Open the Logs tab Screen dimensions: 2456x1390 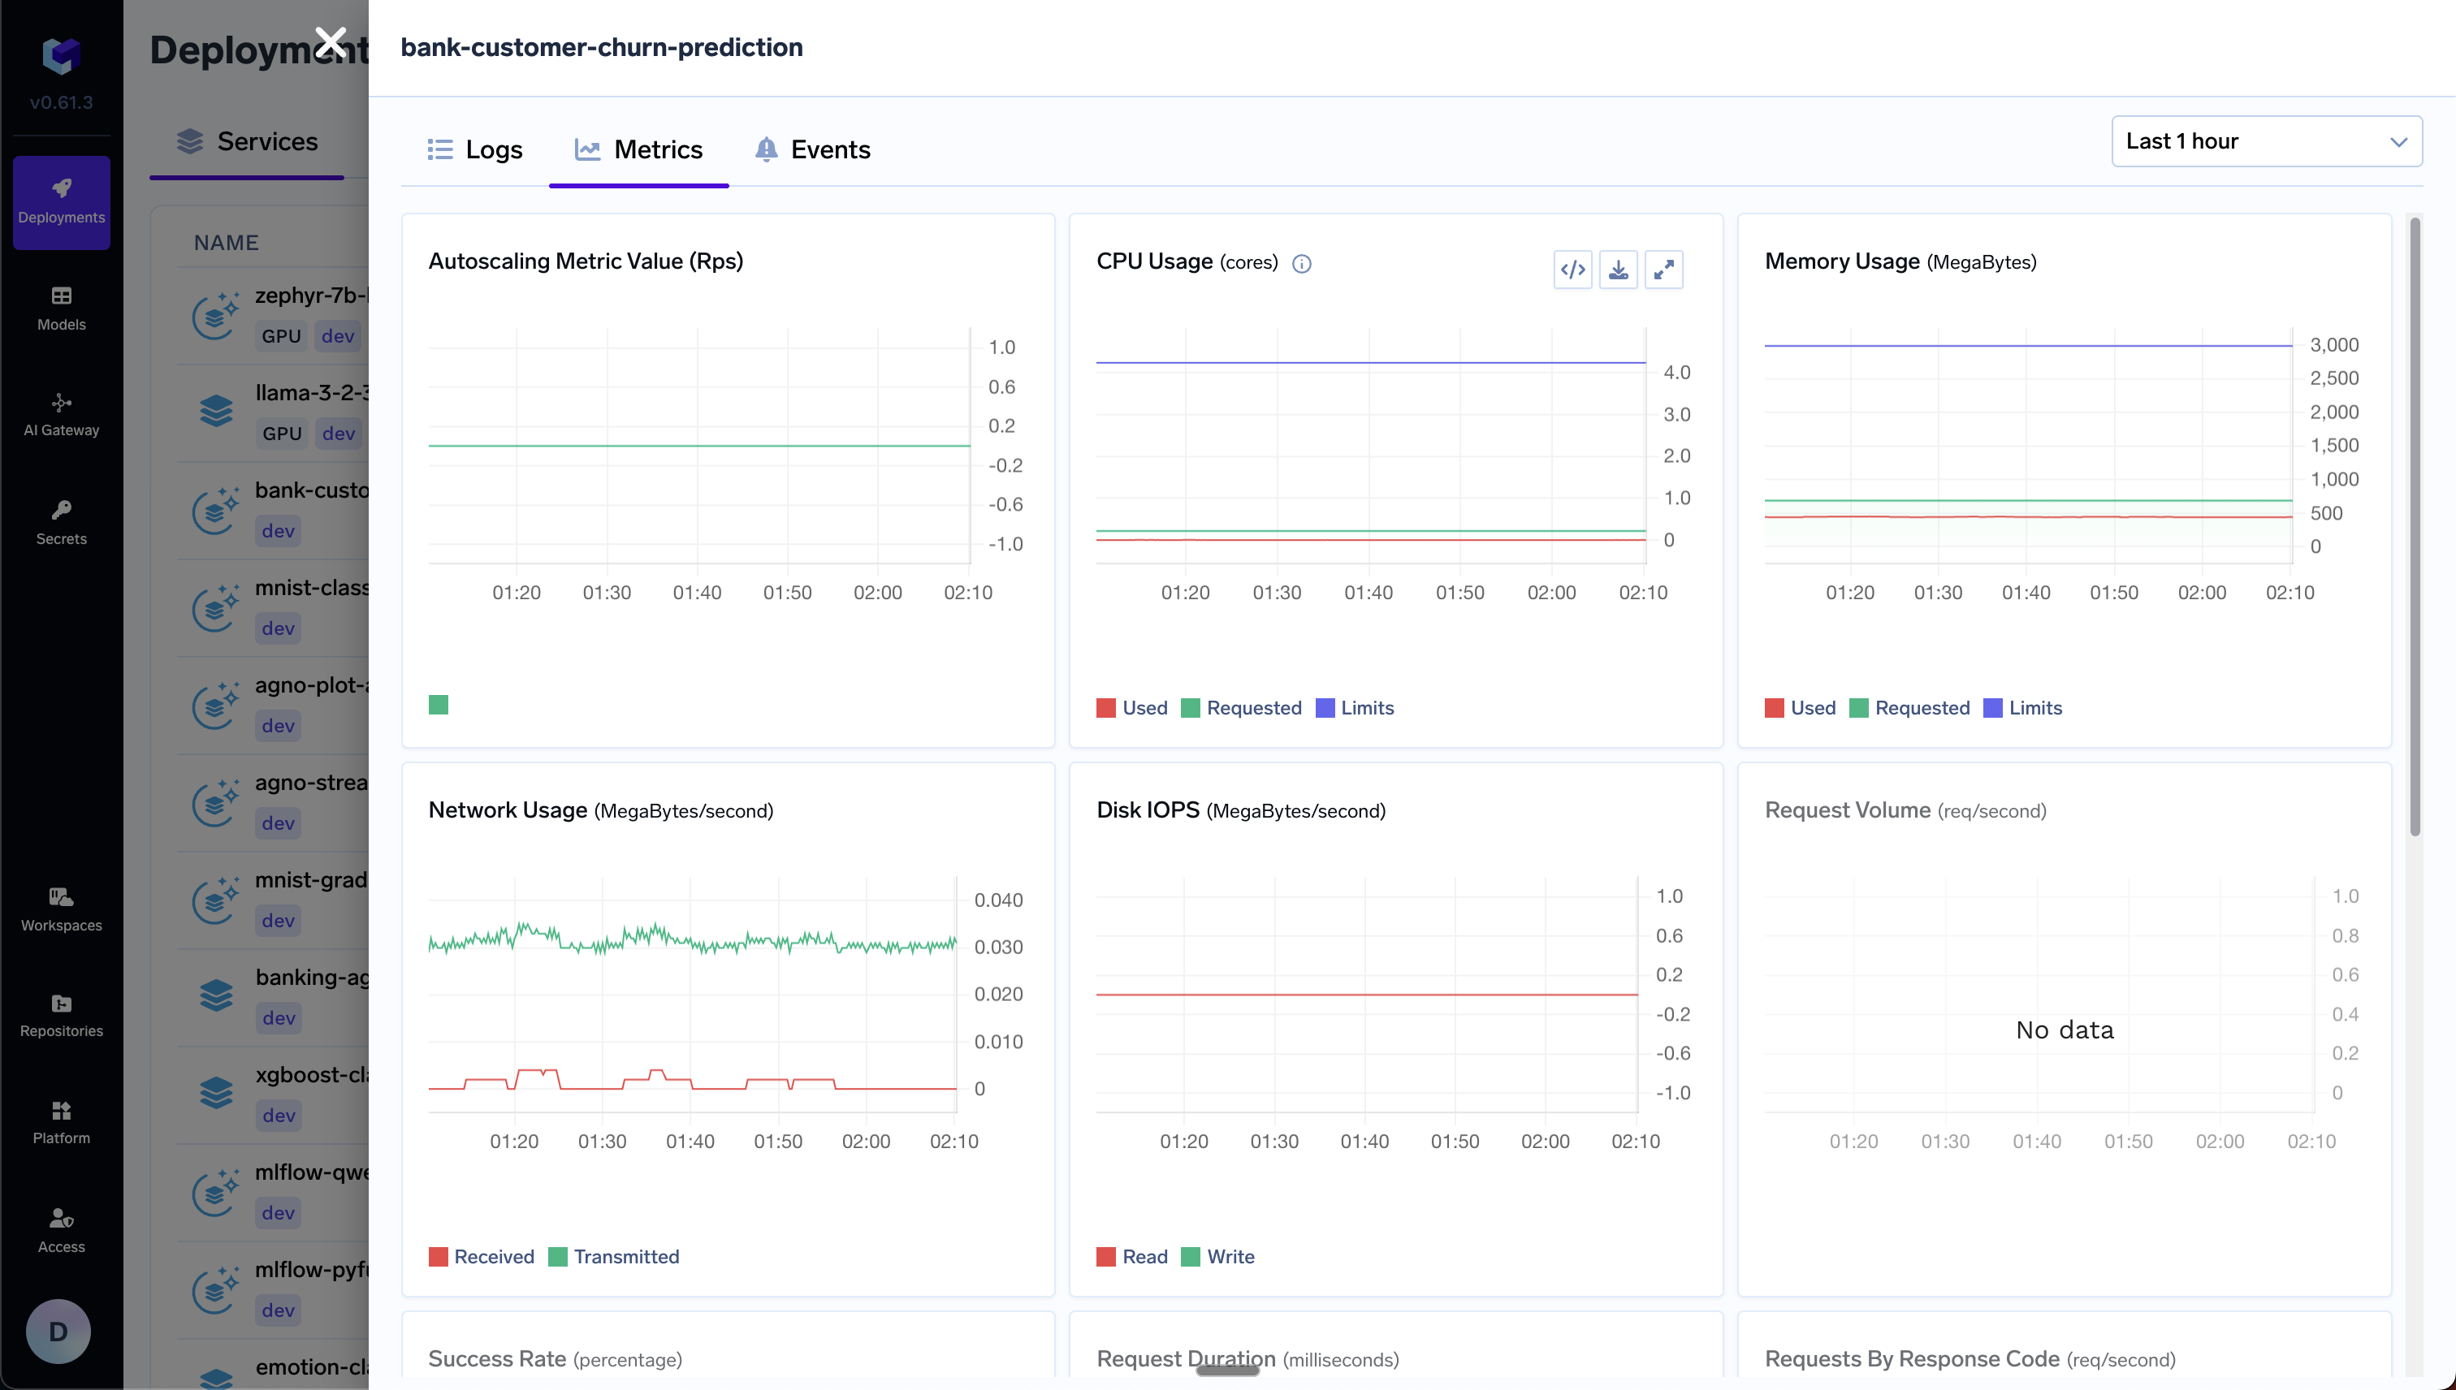474,149
